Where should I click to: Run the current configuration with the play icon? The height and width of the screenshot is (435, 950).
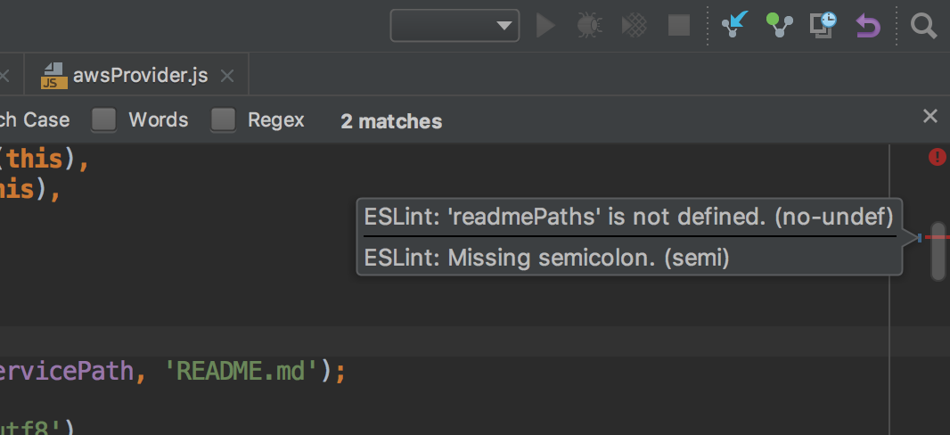coord(545,26)
